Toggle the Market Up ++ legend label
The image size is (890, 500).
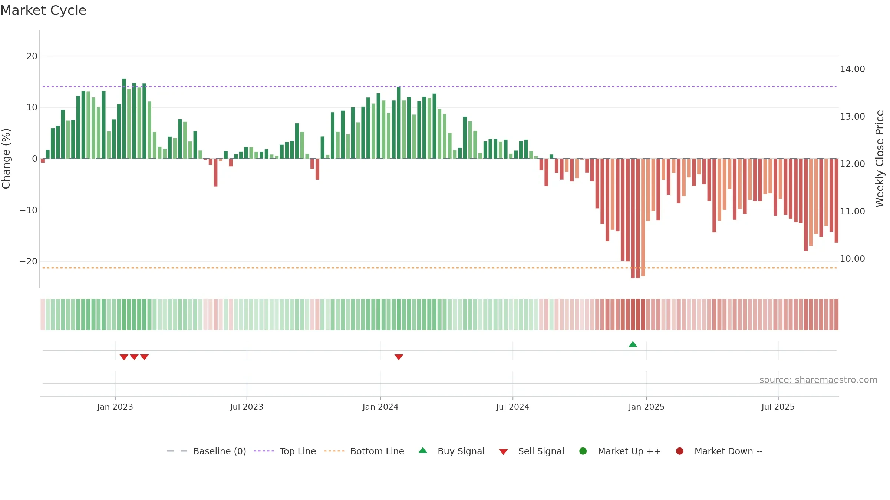[x=629, y=451]
